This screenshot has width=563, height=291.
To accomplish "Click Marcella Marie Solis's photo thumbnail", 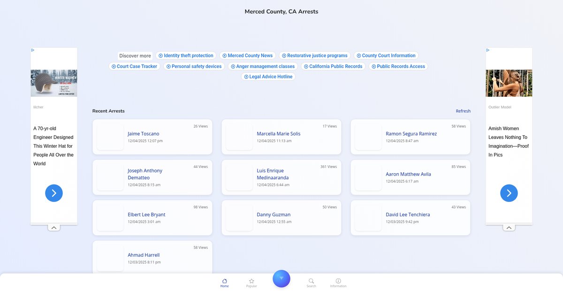I will tap(239, 137).
